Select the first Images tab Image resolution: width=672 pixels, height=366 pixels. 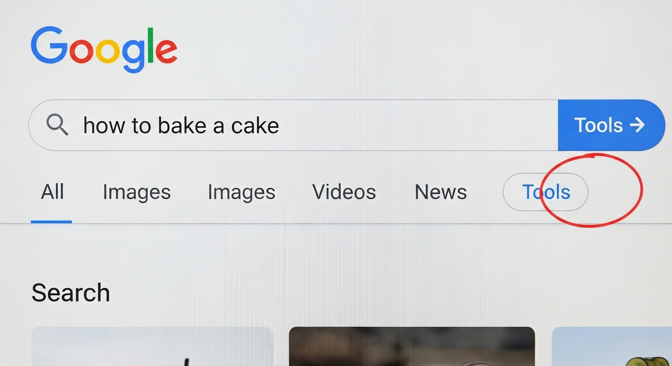point(136,192)
